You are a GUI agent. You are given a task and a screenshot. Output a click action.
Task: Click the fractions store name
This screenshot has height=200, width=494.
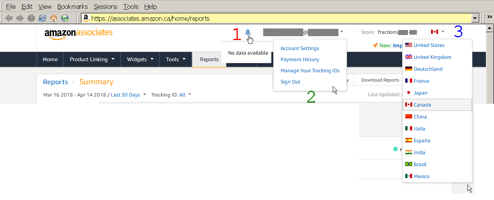pyautogui.click(x=388, y=32)
